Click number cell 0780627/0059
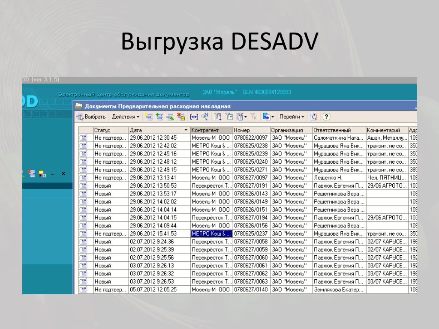The width and height of the screenshot is (439, 329). point(252,250)
